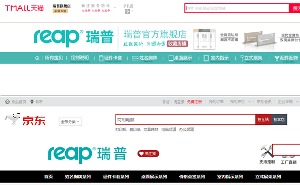
Task: Click the TMALL 天猫 logo
Action: pos(24,8)
